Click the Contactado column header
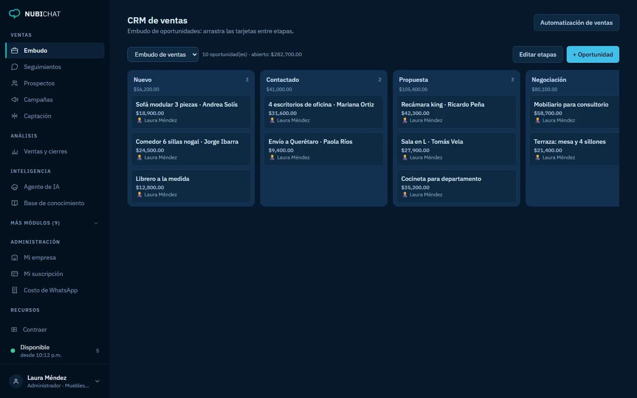Image resolution: width=637 pixels, height=398 pixels. [283, 80]
